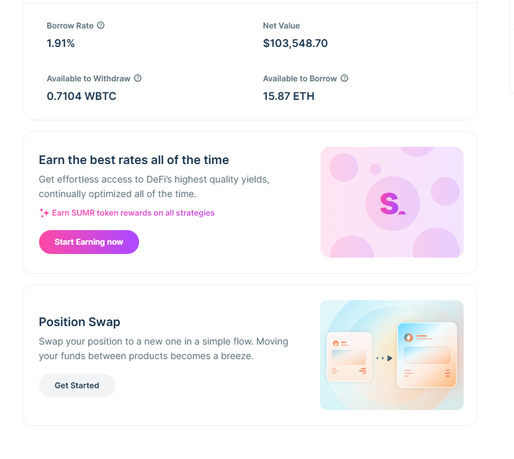
Task: Click the Net Value label
Action: click(282, 26)
